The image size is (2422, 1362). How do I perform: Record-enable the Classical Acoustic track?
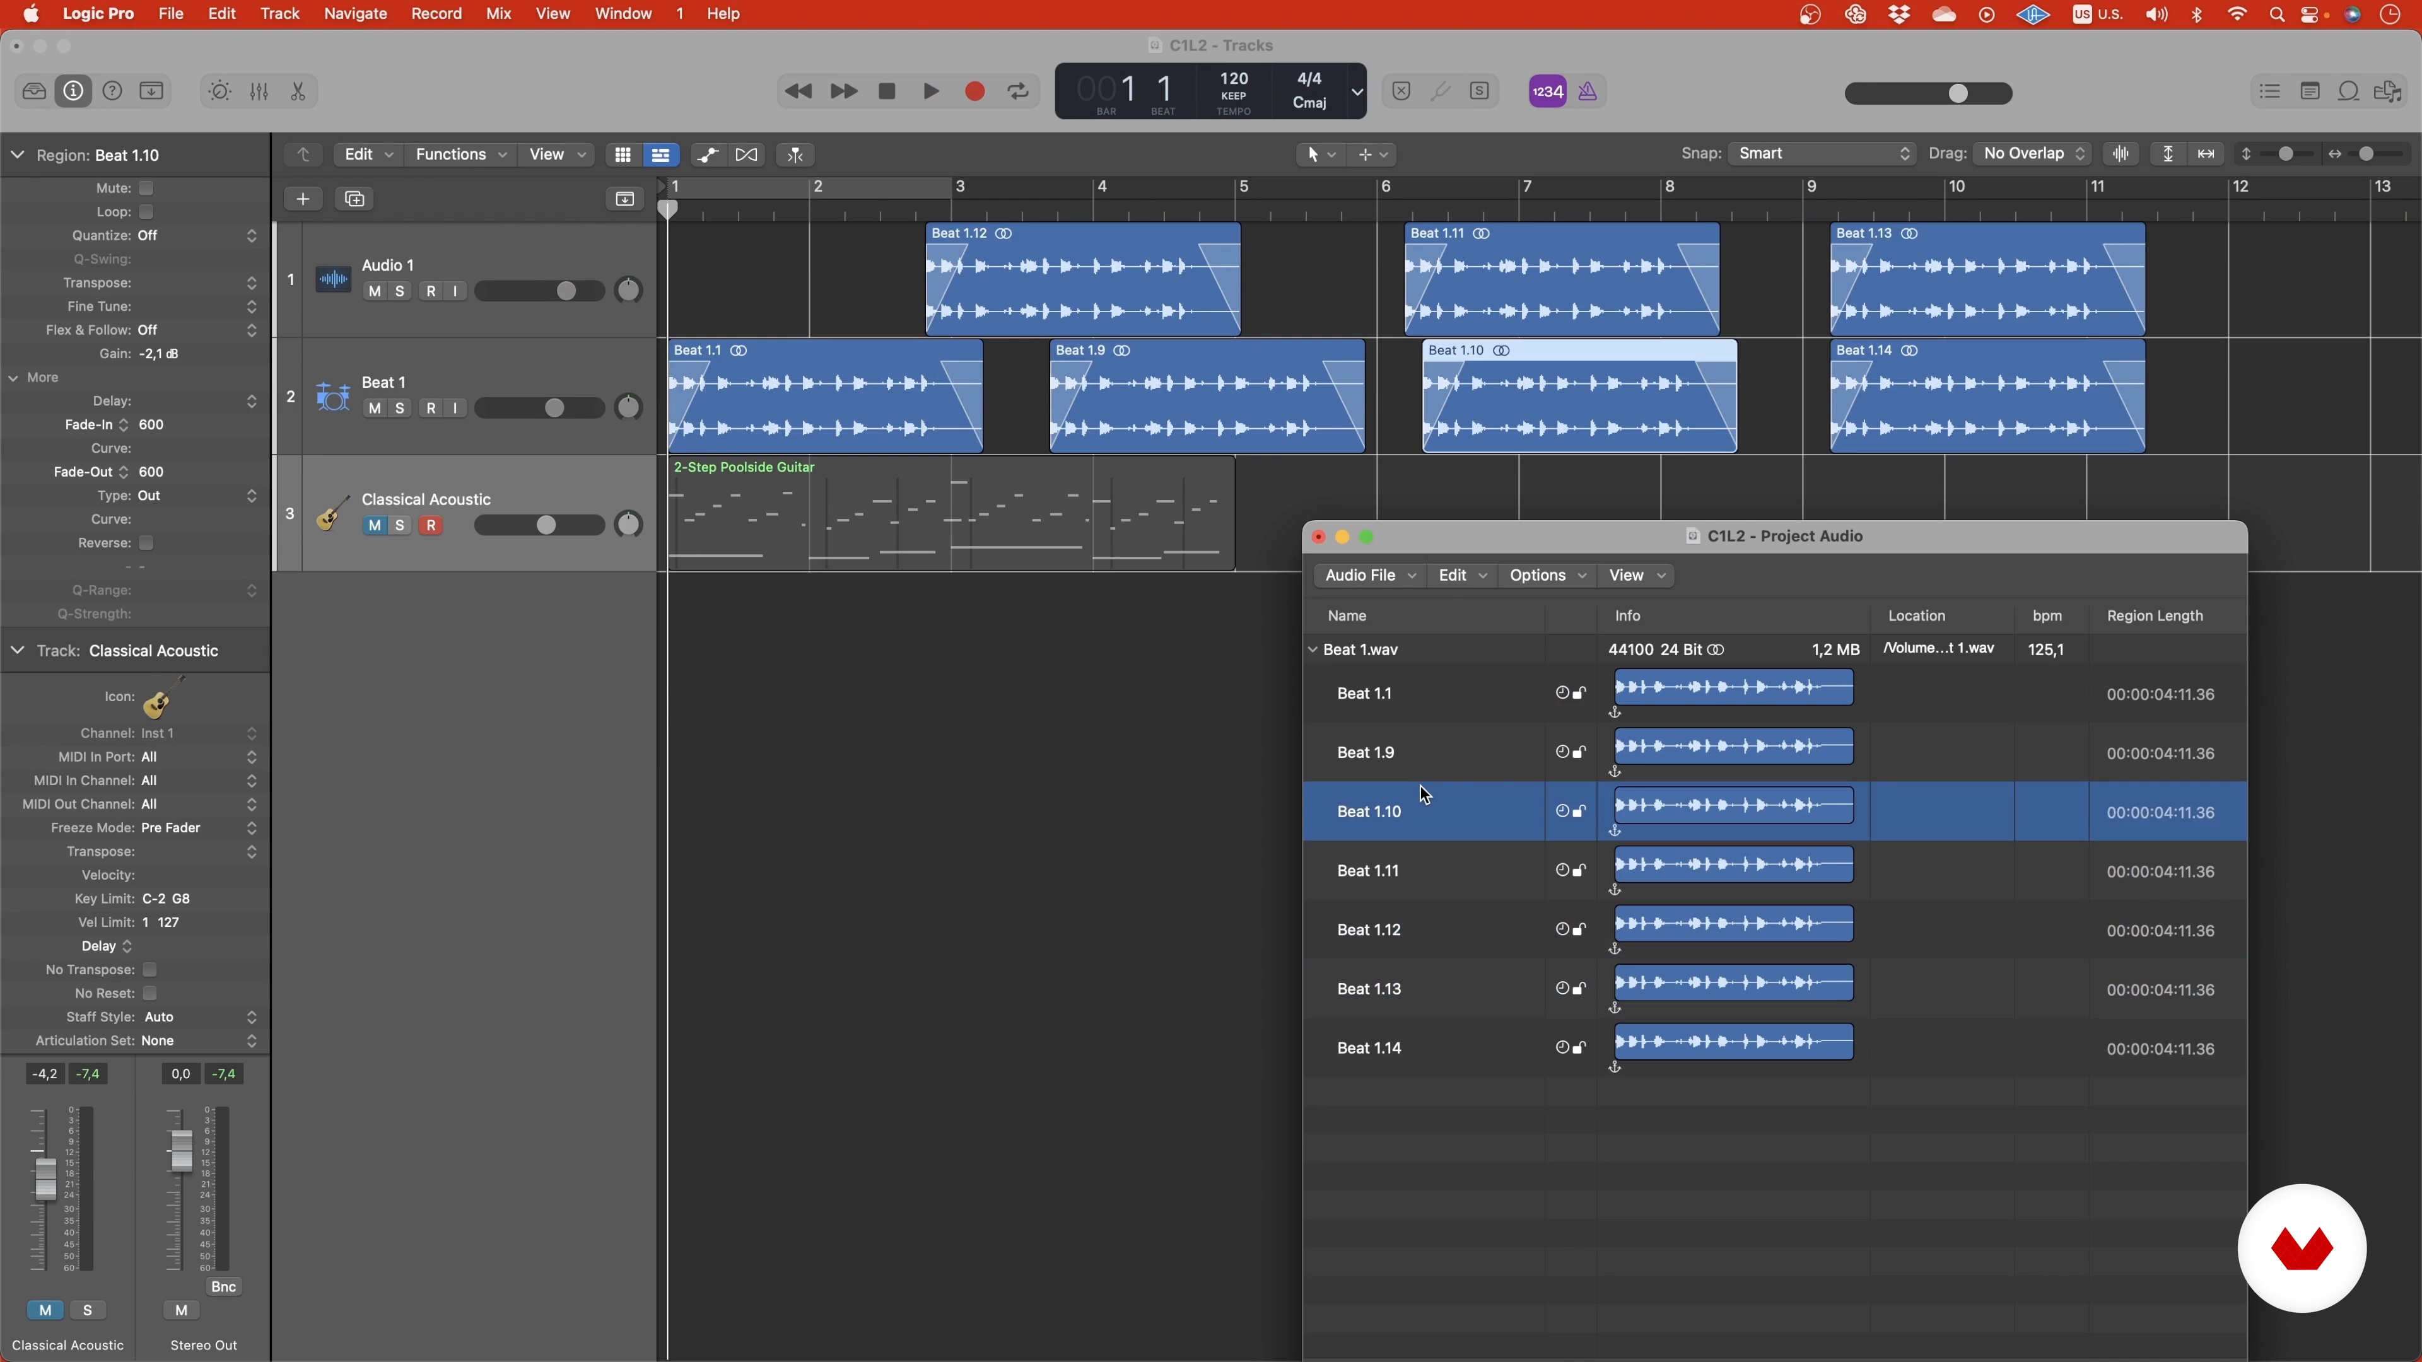tap(431, 525)
